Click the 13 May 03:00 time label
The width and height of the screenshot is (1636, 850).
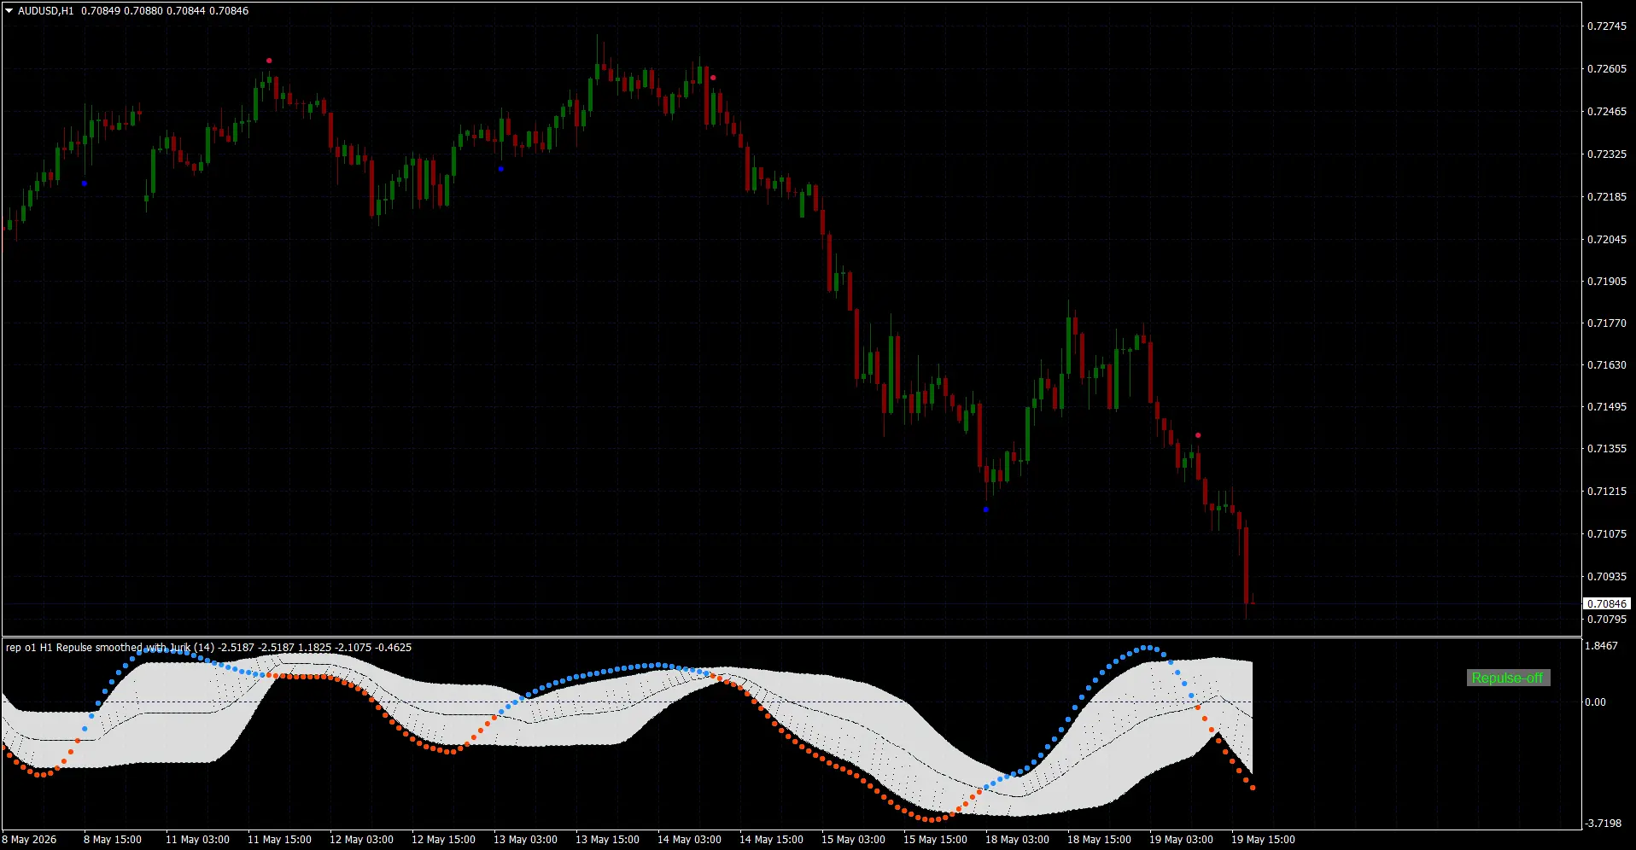pos(525,840)
